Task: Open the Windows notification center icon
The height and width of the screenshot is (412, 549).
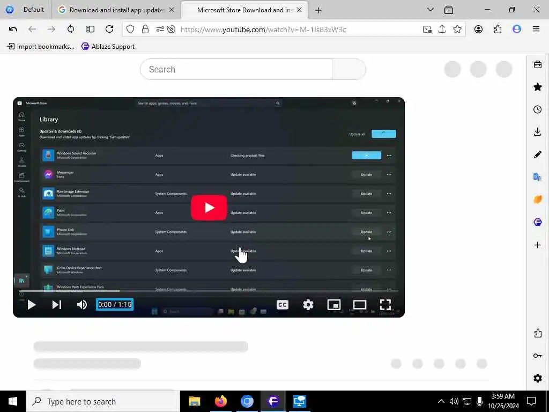Action: coord(531,401)
